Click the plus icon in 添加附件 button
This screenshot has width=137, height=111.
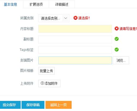pos(42,83)
